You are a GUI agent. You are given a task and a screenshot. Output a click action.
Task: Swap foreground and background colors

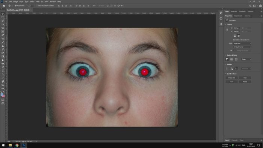pyautogui.click(x=4, y=92)
